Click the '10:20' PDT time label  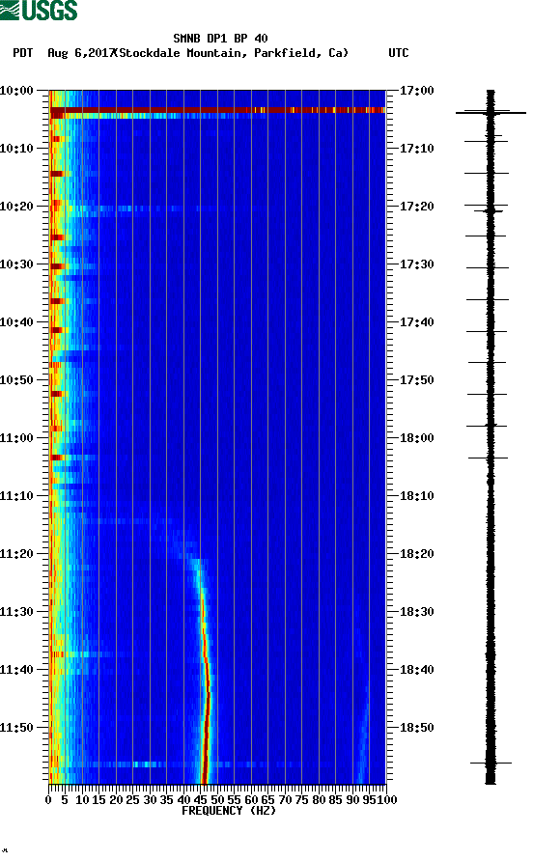pos(16,207)
